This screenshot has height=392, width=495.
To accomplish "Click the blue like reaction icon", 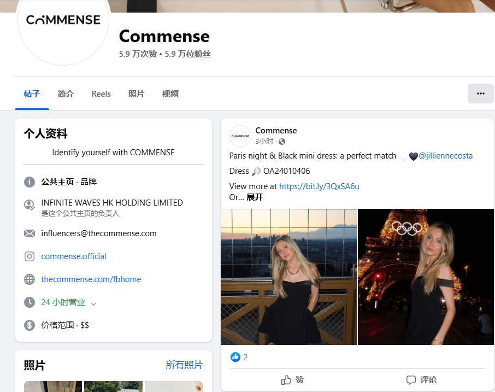I will click(235, 357).
